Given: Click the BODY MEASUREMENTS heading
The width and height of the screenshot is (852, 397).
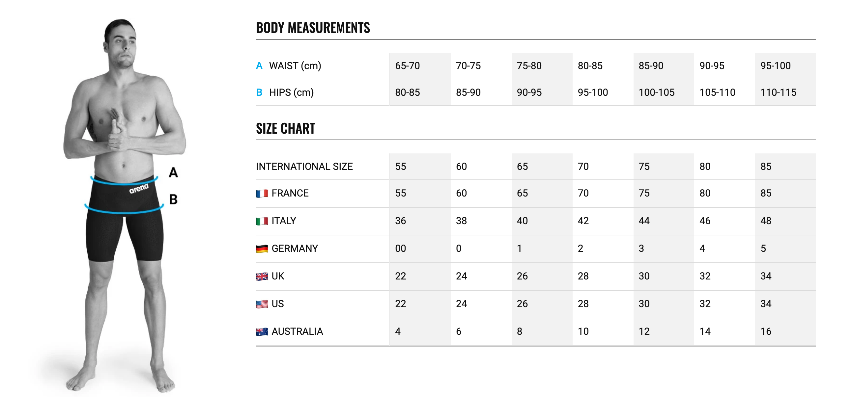Looking at the screenshot, I should coord(313,28).
